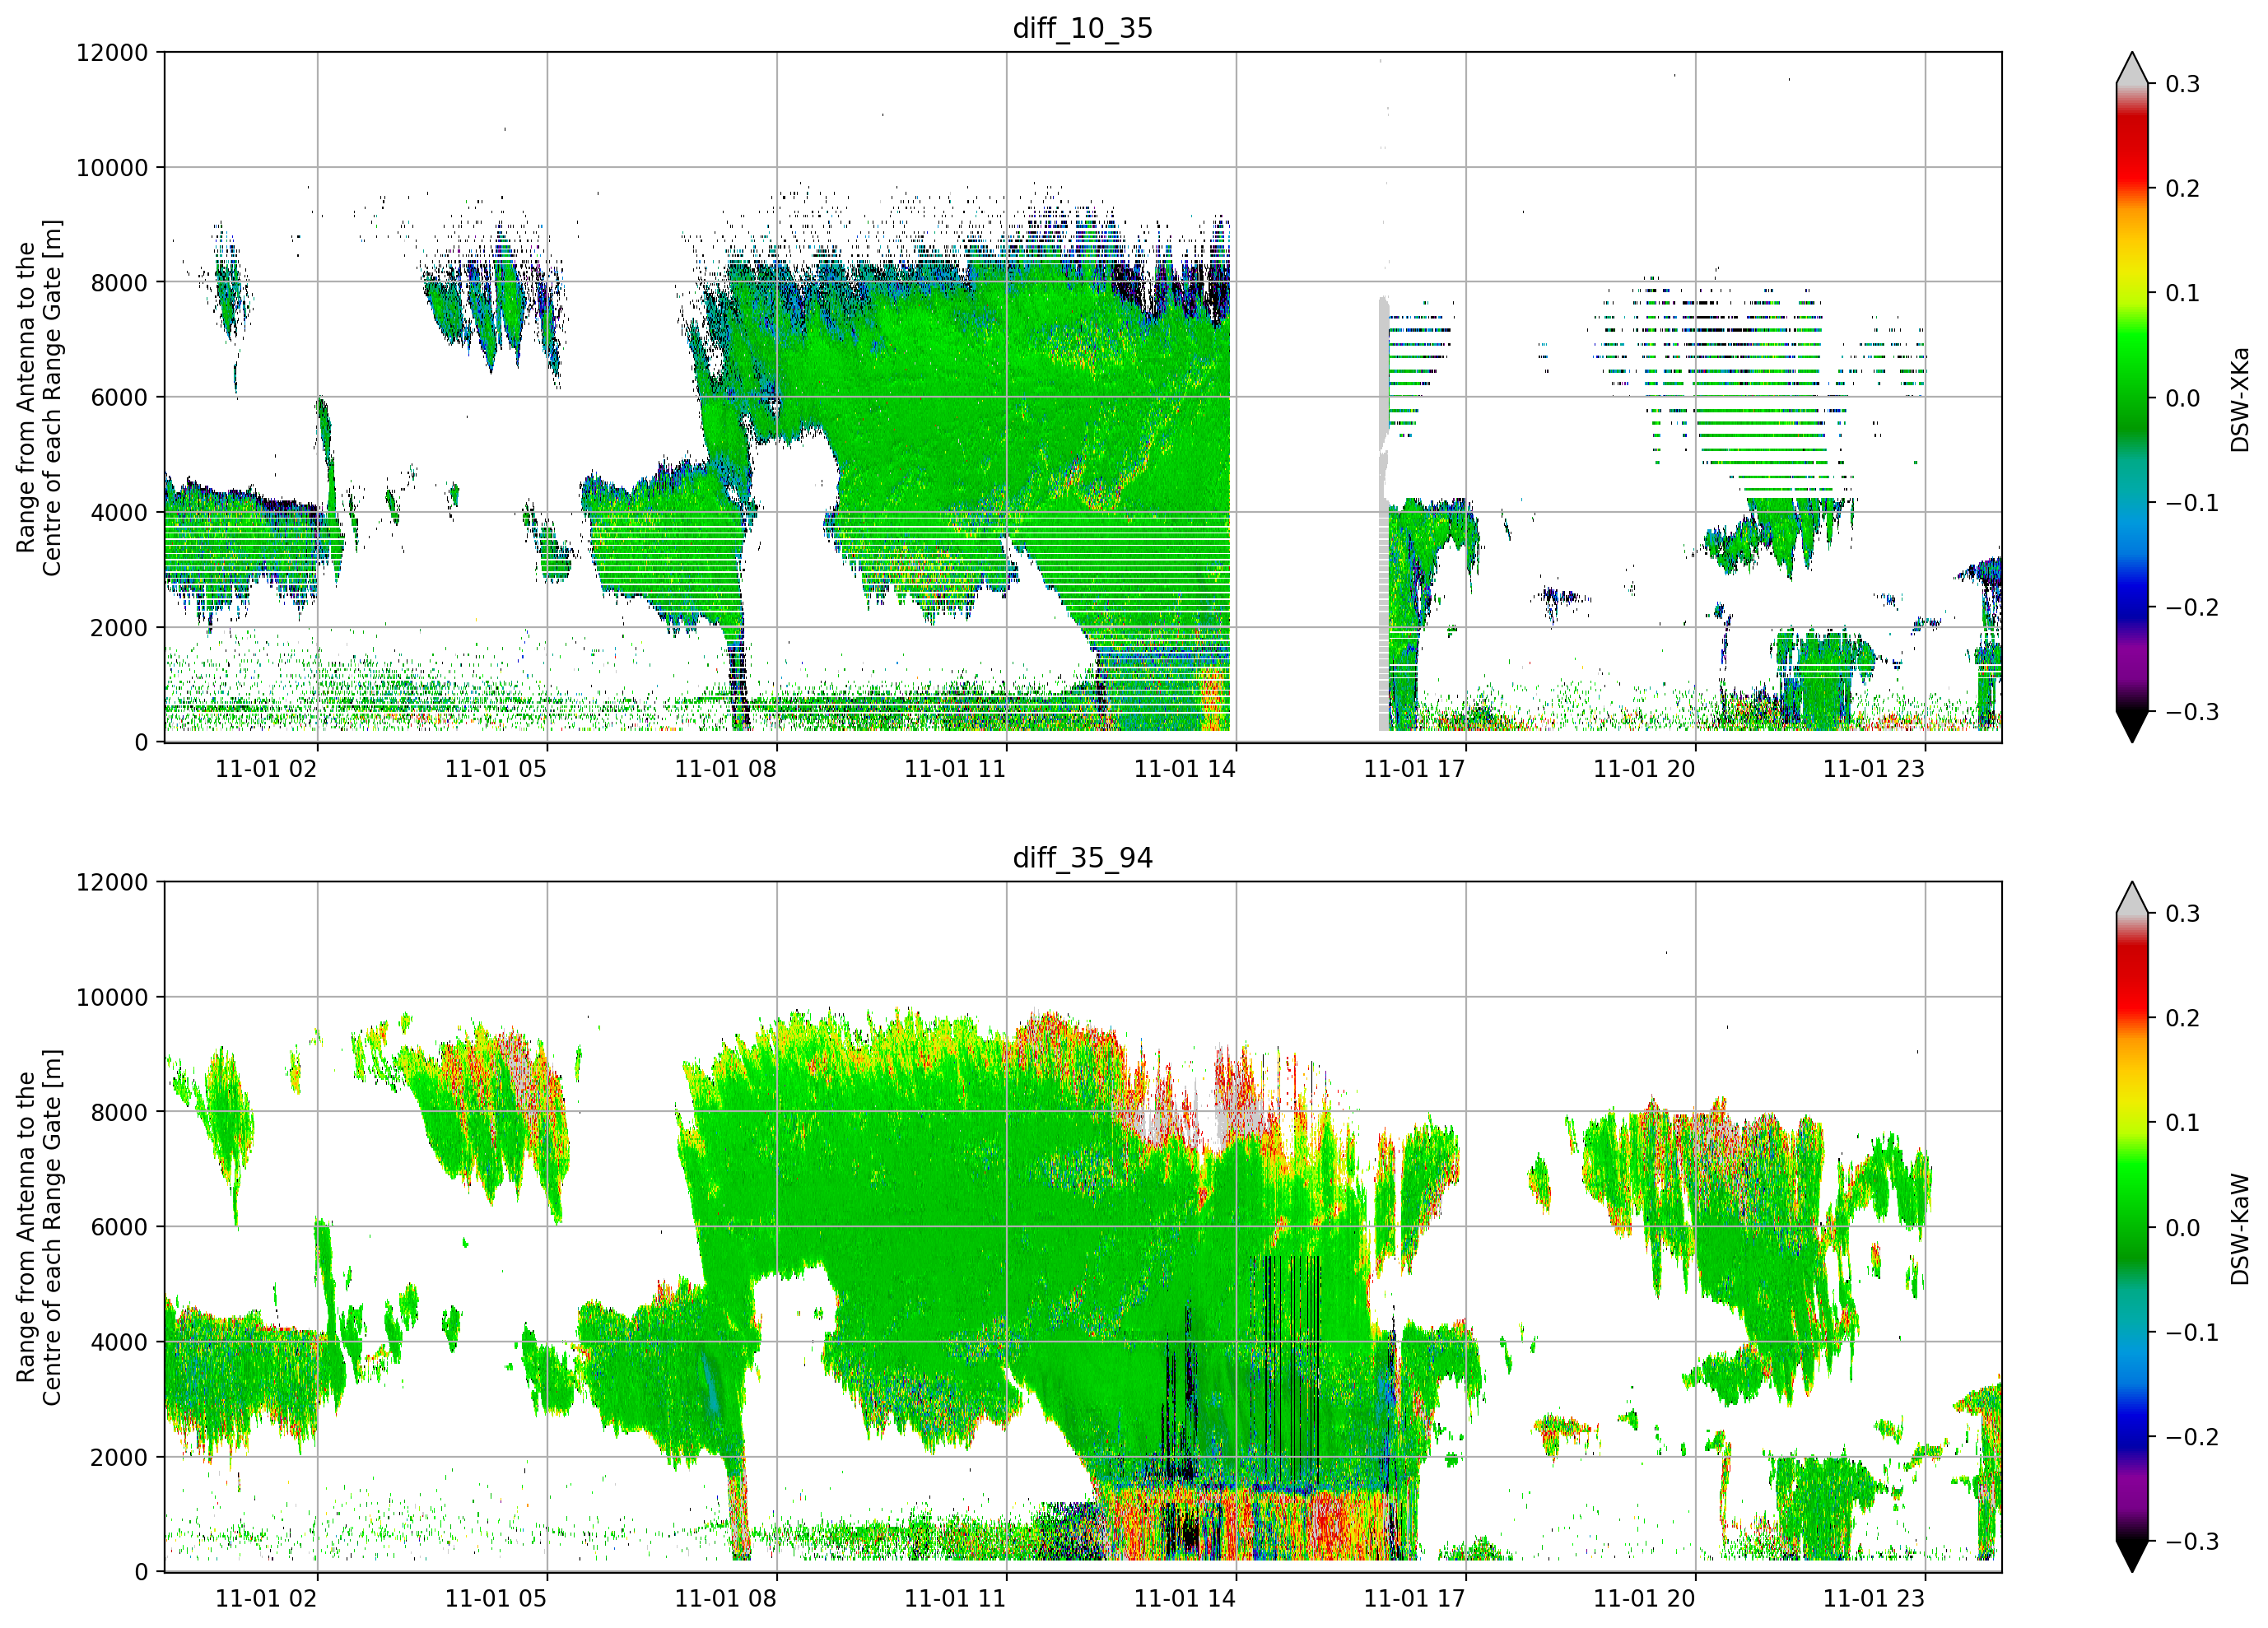Click "11-01 02" tick under diff_10_35 plot
Screen dimensions: 2268x1628
[266, 769]
